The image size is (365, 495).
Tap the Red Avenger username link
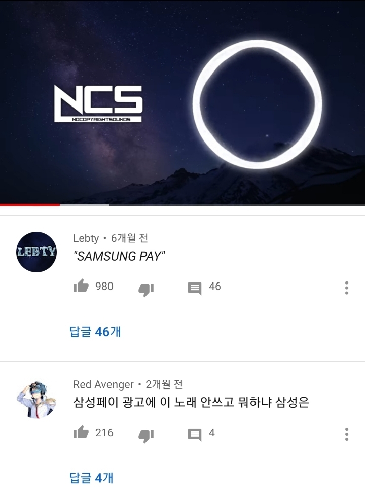103,384
